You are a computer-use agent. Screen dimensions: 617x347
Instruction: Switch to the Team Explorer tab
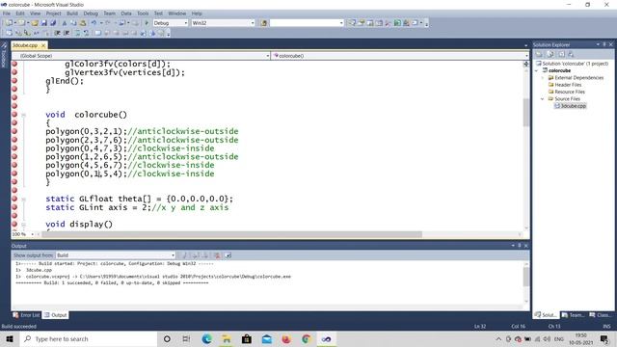(573, 315)
